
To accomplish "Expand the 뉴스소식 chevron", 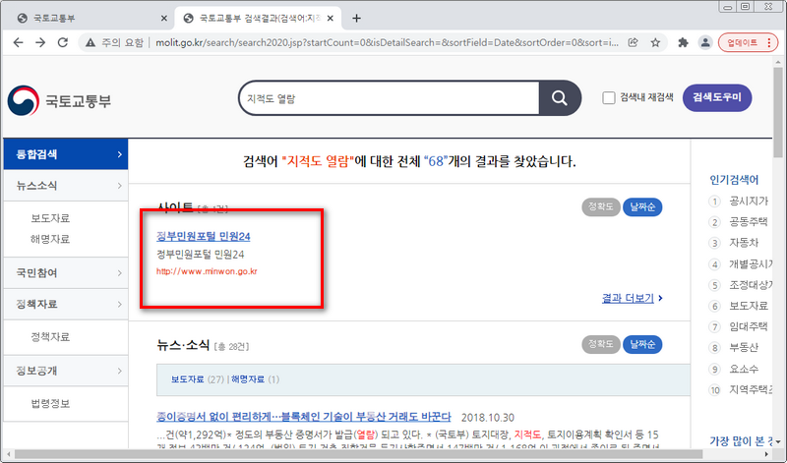I will (119, 186).
